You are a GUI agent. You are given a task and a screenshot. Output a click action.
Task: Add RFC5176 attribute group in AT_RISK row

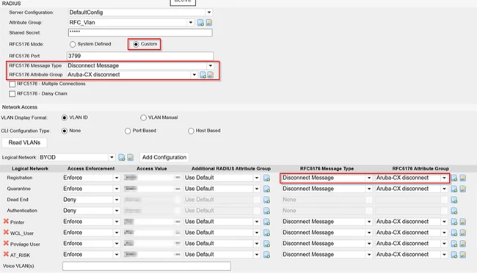[454, 255]
